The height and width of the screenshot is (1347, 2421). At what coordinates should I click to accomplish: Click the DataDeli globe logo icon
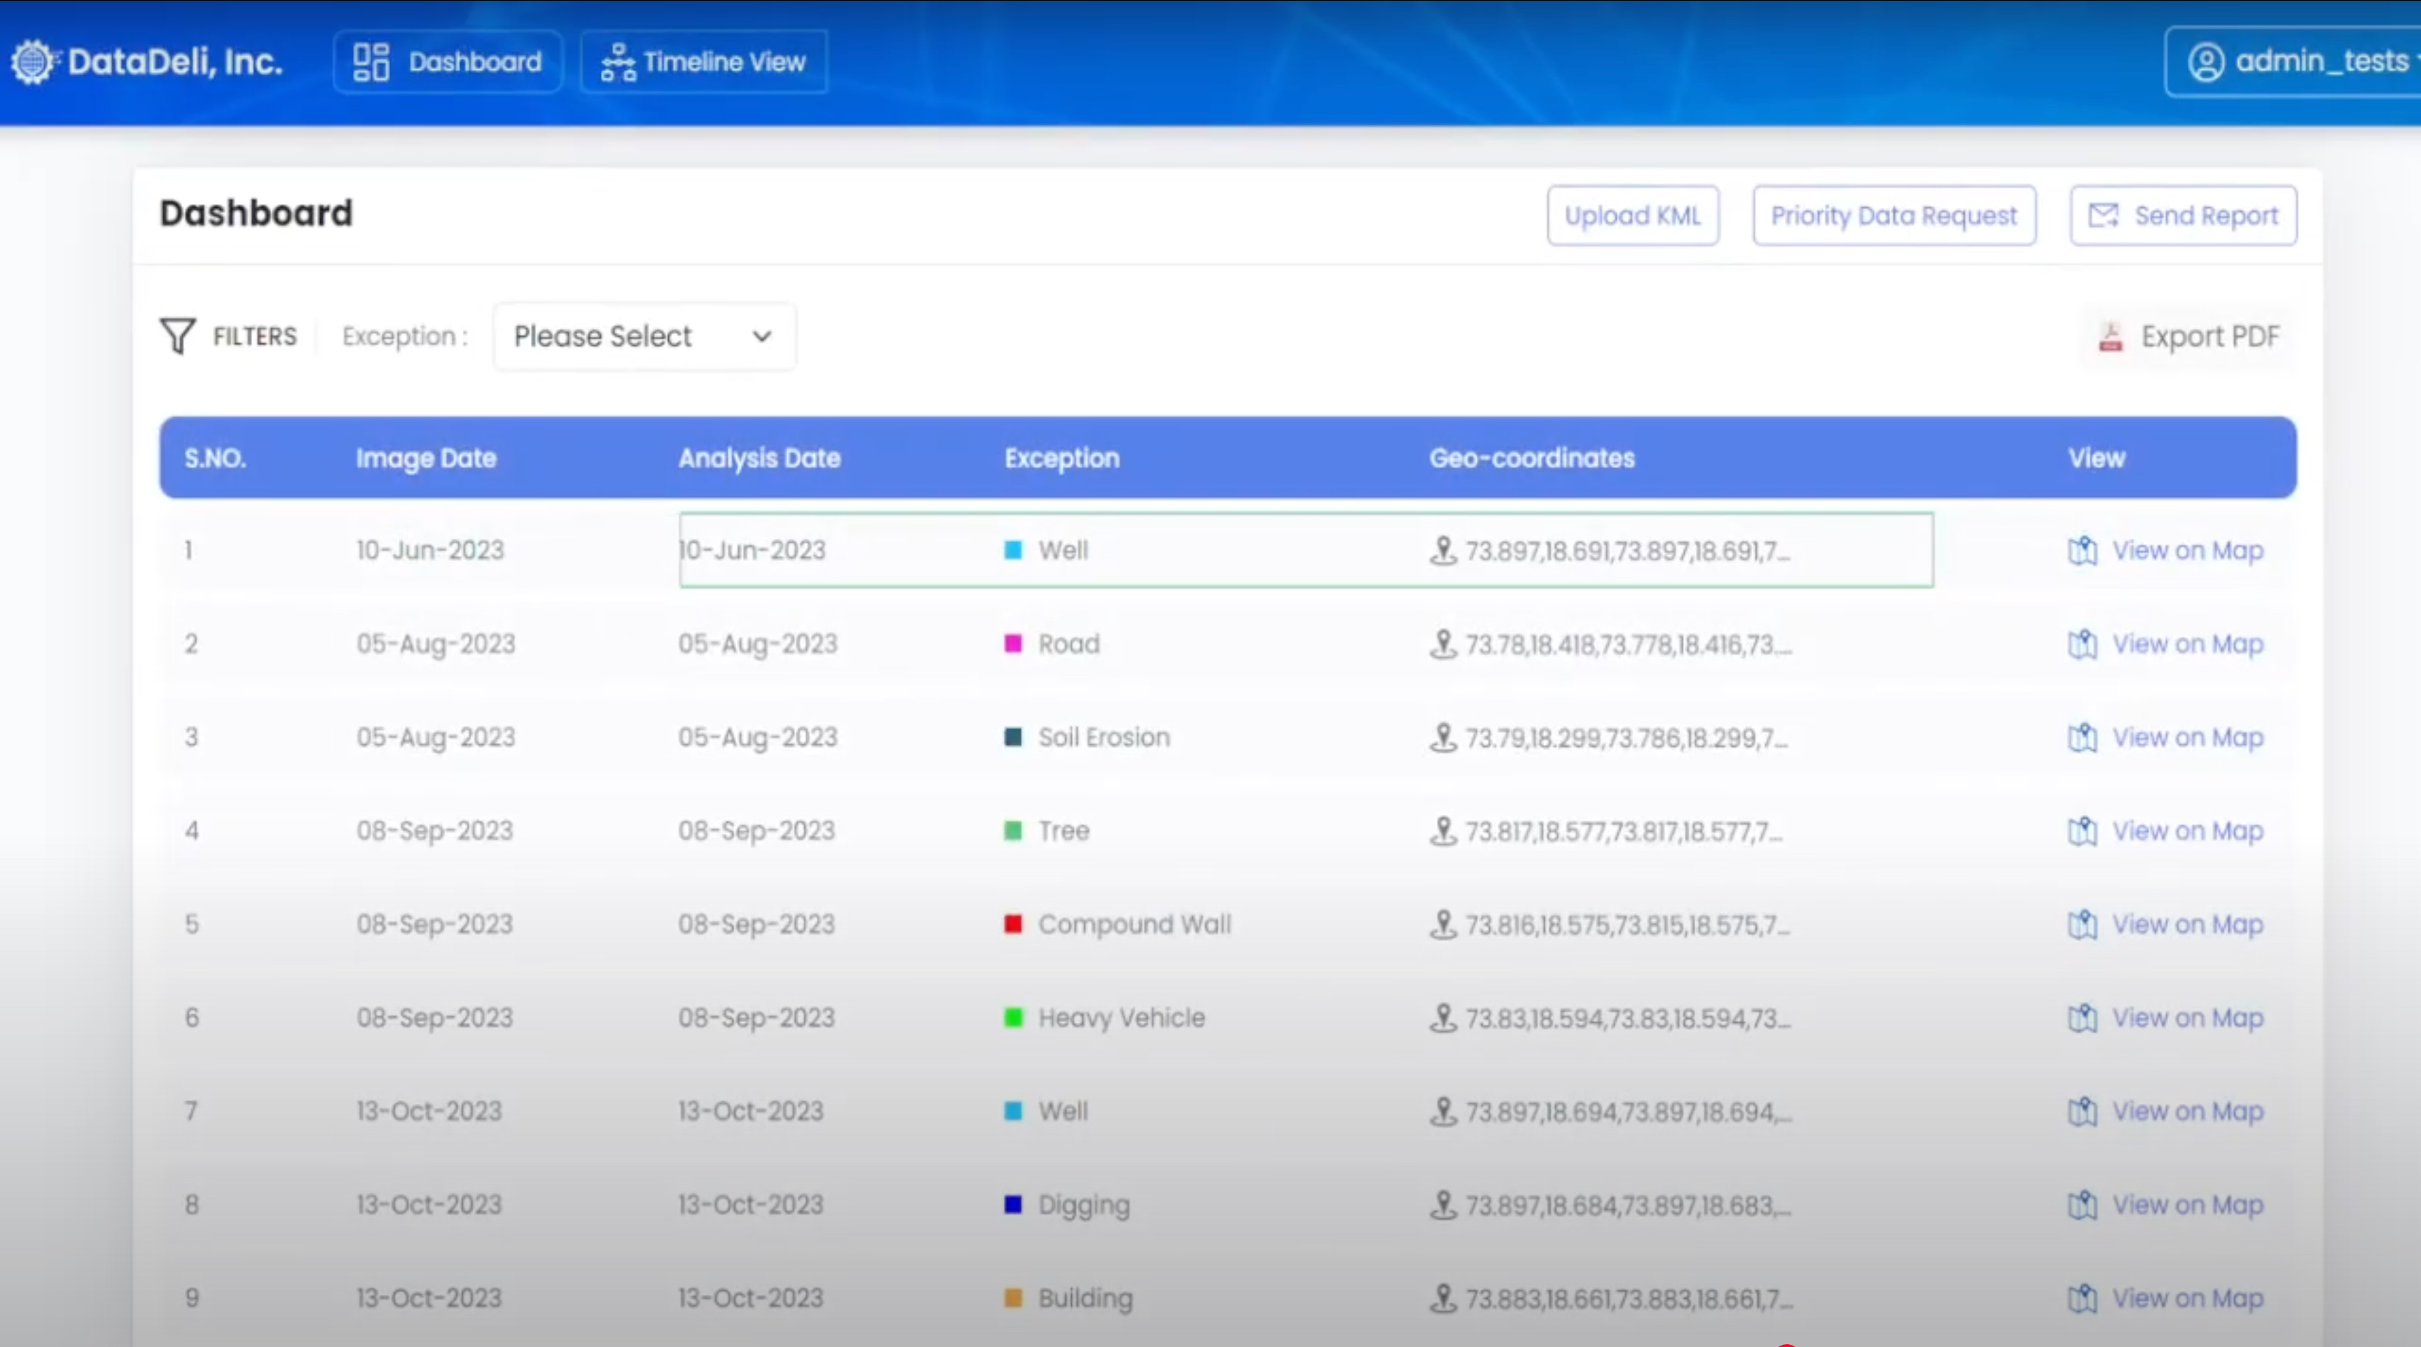34,62
